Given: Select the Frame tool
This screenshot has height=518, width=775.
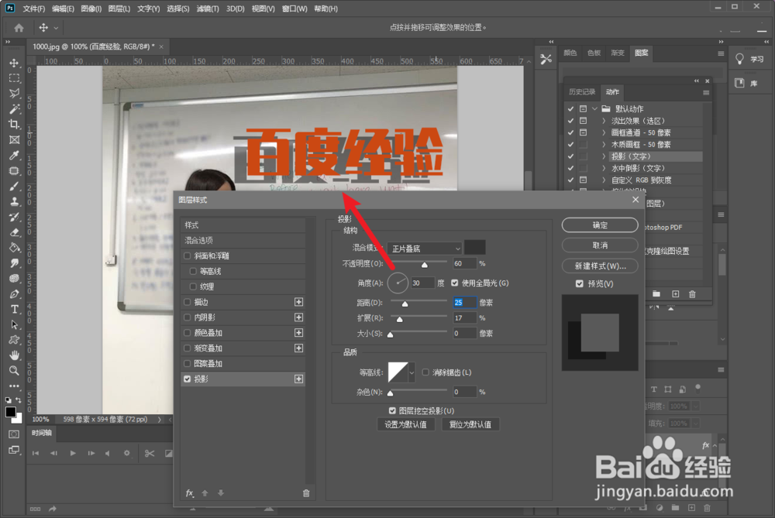Looking at the screenshot, I should click(14, 139).
